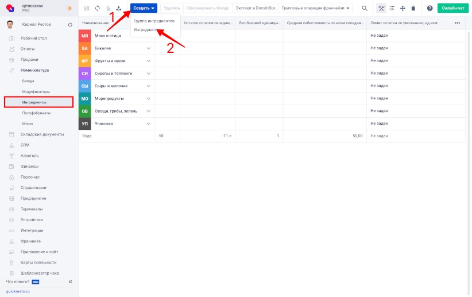The width and height of the screenshot is (472, 297).
Task: Click the tools settings icon in the toolbar
Action: (381, 8)
